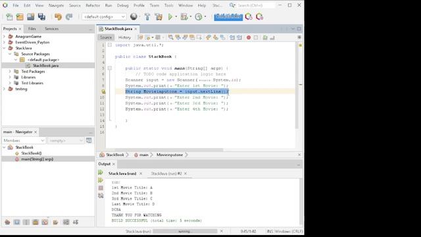Viewport: 421px width, 237px height.
Task: Open the File menu
Action: point(16,5)
